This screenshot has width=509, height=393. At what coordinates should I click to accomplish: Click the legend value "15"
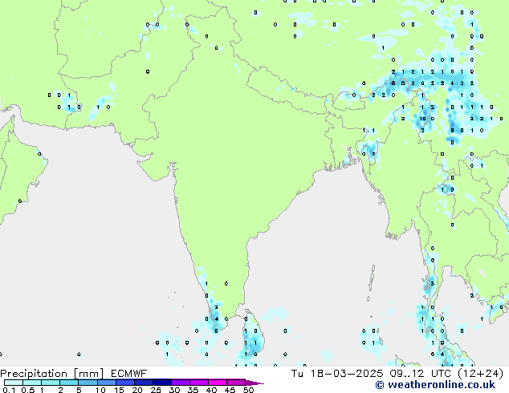[119, 390]
